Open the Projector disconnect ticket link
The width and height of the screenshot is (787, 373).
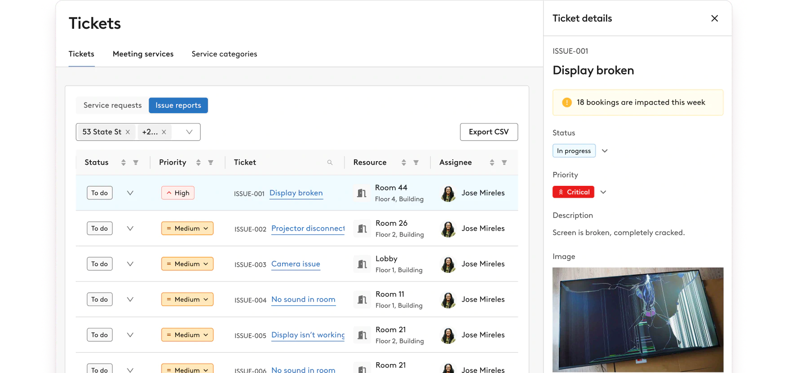click(x=308, y=228)
